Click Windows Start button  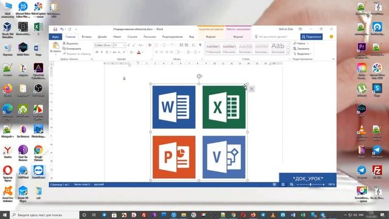coord(5,215)
